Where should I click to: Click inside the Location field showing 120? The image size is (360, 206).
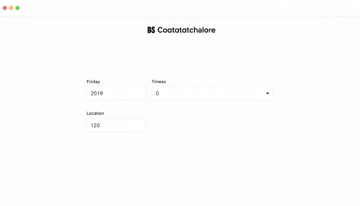116,125
